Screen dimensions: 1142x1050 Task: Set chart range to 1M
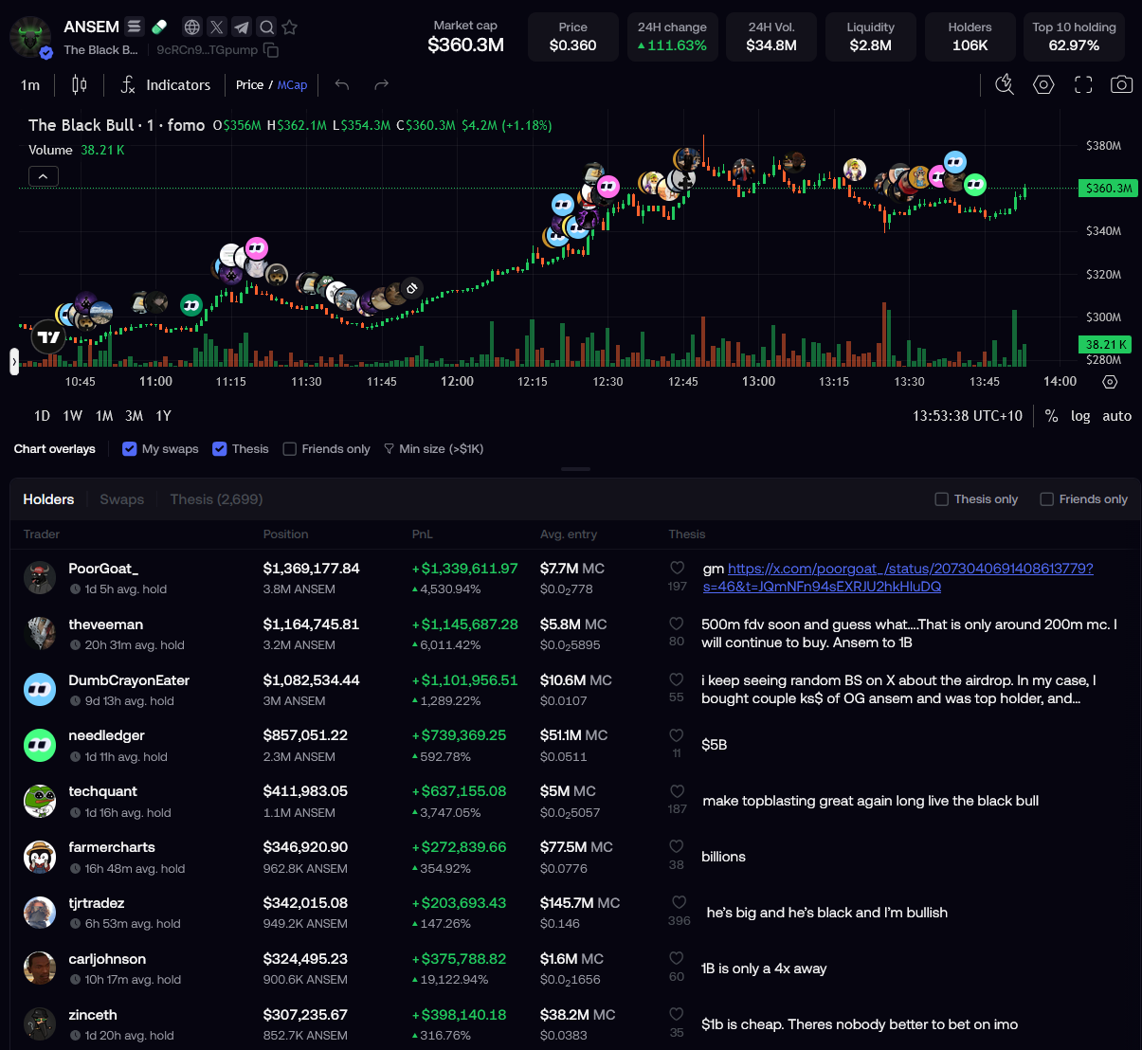pos(104,416)
